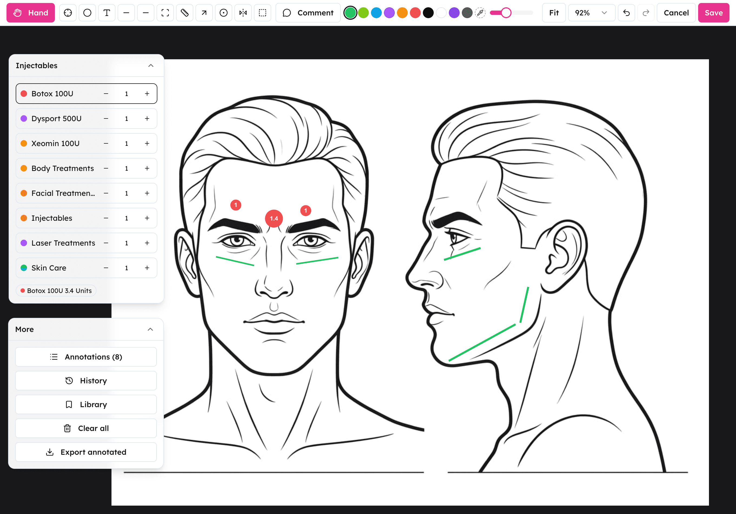Select the crosshair target tool
This screenshot has height=514, width=736.
point(68,13)
